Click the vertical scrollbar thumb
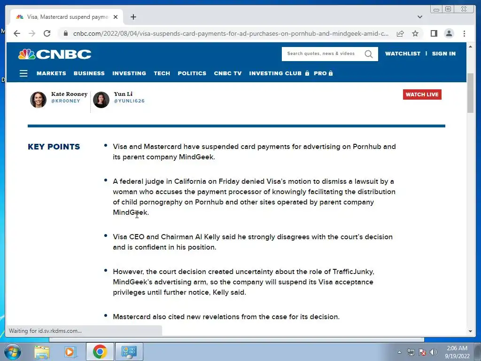The height and width of the screenshot is (361, 481). click(x=470, y=93)
